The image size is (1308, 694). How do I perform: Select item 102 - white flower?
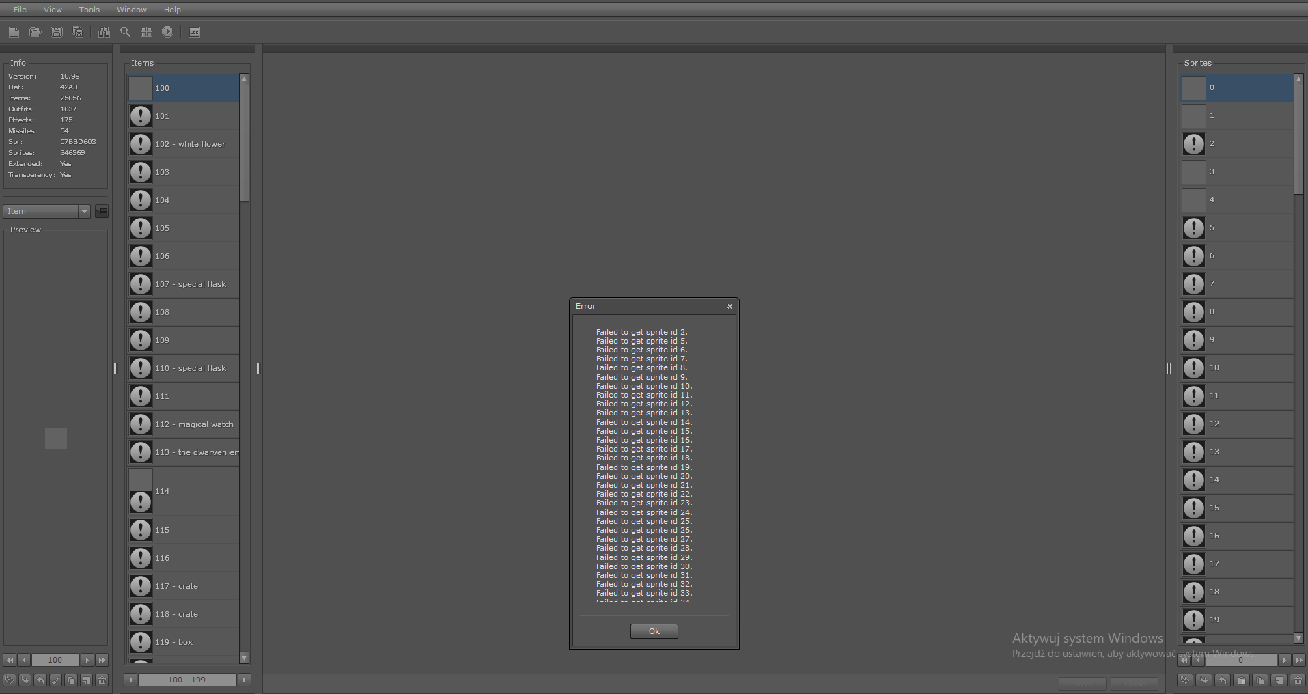pyautogui.click(x=183, y=144)
